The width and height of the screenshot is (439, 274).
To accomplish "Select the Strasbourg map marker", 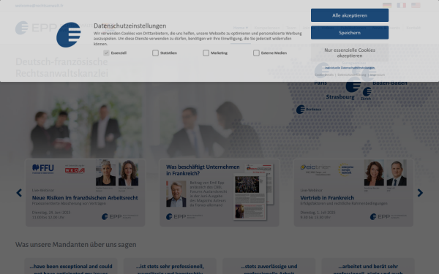I will point(353,85).
